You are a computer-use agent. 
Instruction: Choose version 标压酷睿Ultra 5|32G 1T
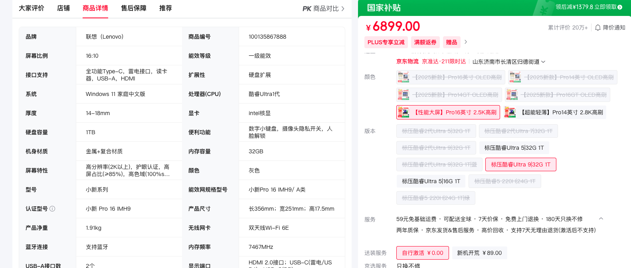point(514,148)
